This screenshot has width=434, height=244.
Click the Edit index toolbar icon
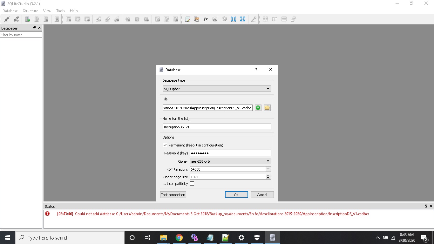(x=108, y=19)
